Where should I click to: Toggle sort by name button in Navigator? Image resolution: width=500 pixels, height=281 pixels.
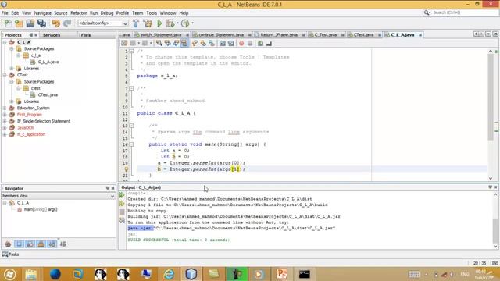(x=62, y=244)
